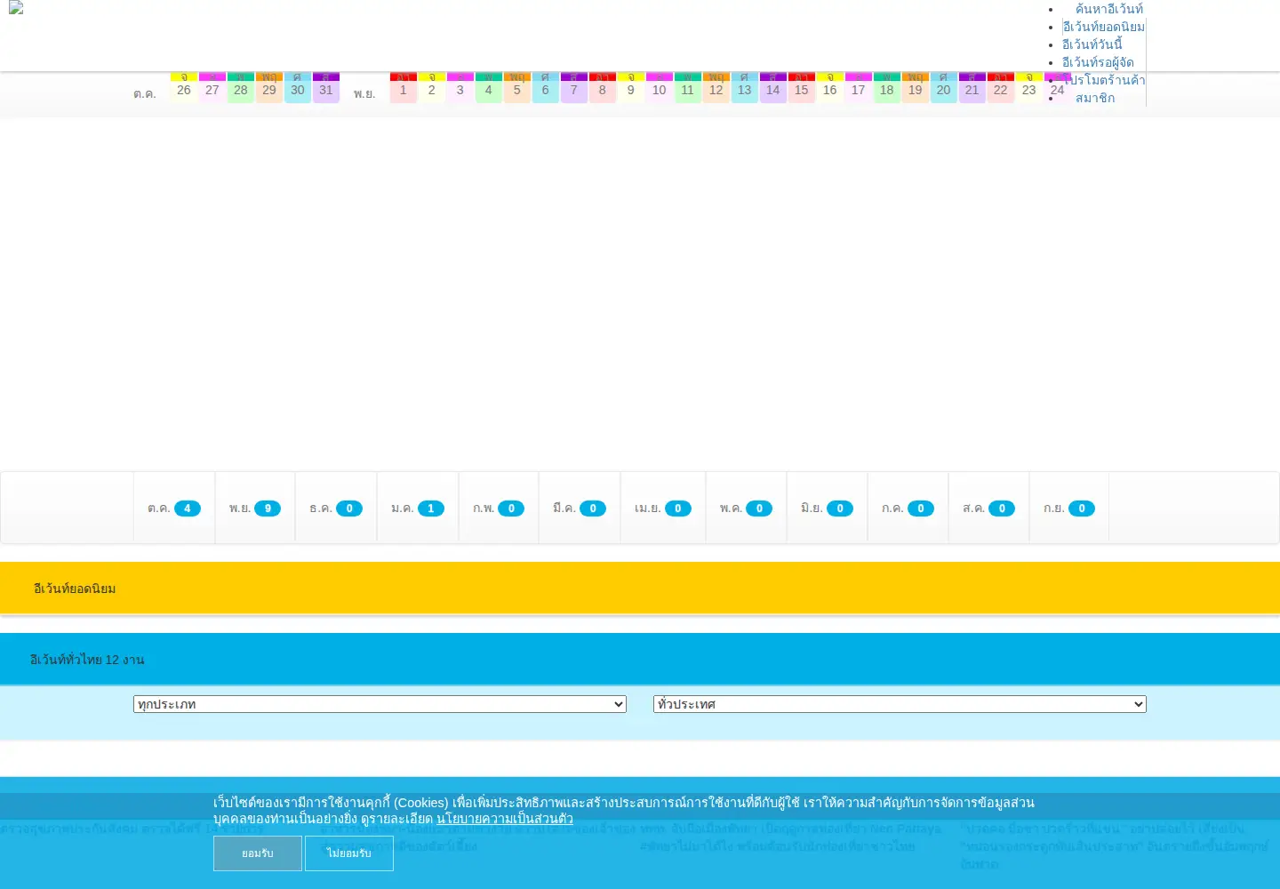Switch to the มิ.ย. month tab
This screenshot has width=1280, height=889.
coord(828,508)
